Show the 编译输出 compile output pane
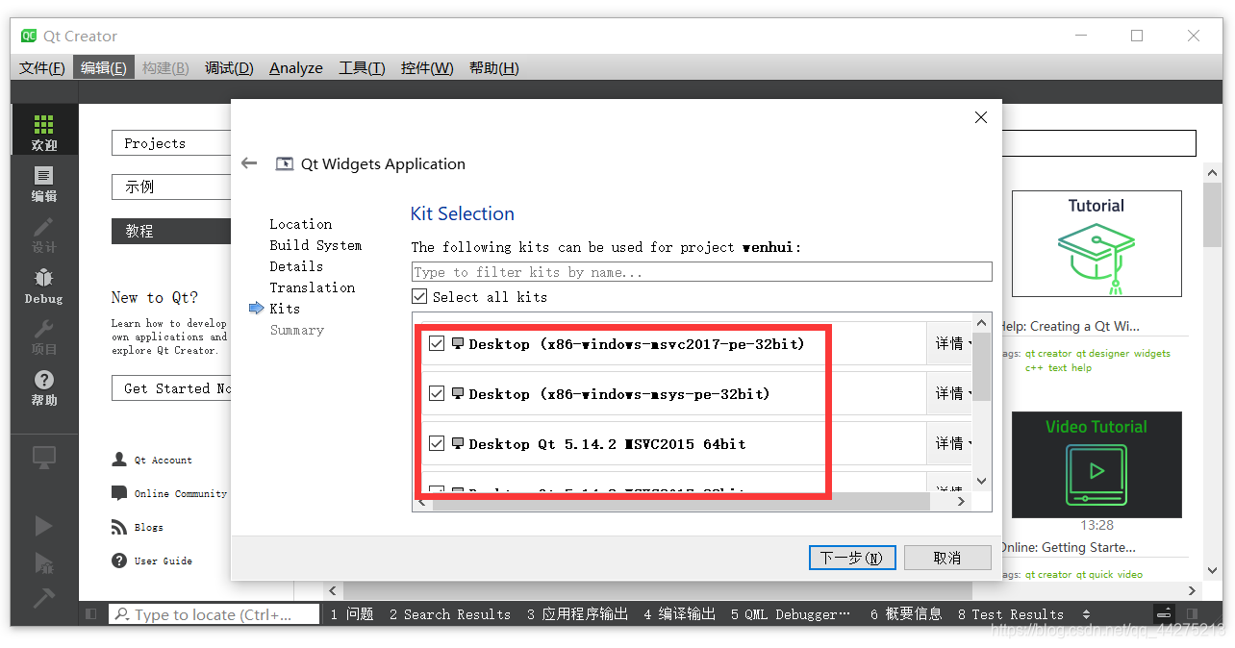Viewport: 1235px width, 648px height. click(679, 613)
